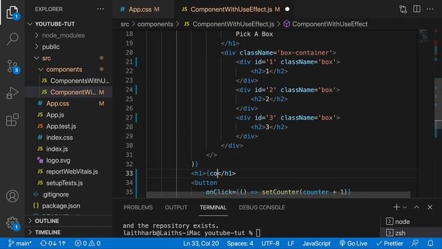Split the editor to the right
Screen dimensions: 442x249
(x=416, y=9)
